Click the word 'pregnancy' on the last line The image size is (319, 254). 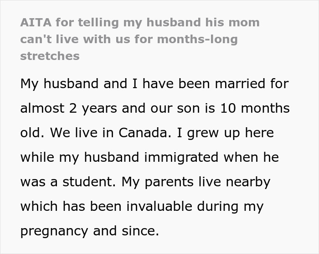(54, 231)
